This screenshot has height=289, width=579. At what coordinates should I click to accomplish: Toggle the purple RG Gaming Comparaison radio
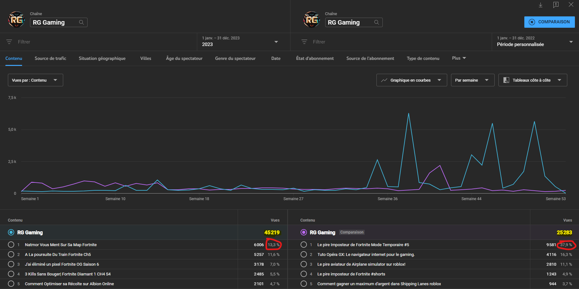[304, 233]
